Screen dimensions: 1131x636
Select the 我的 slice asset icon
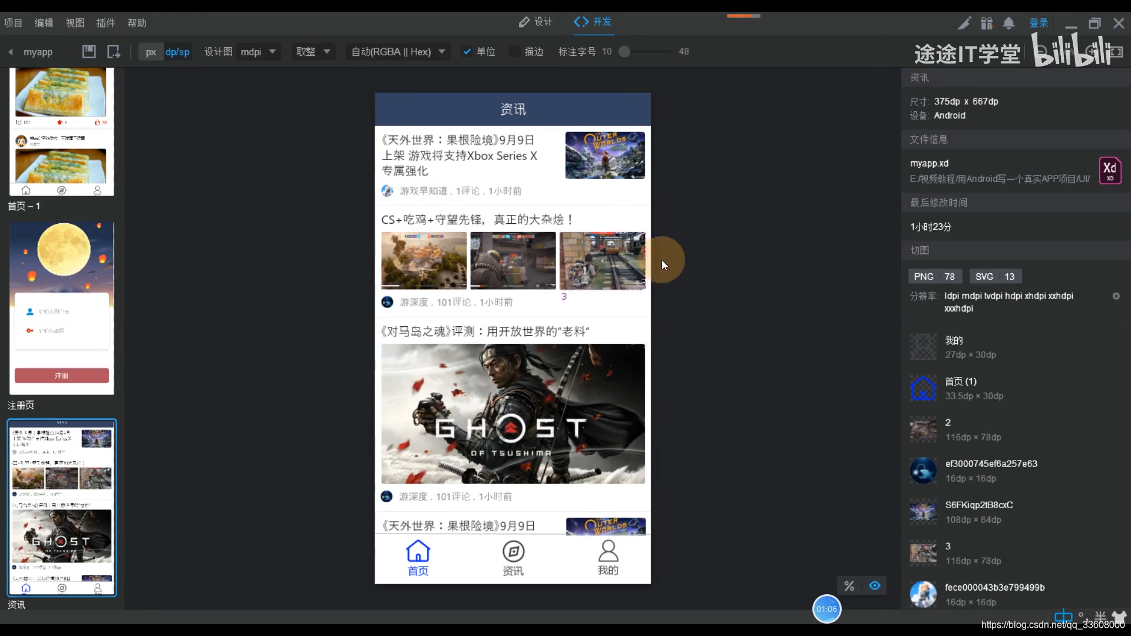pos(923,347)
